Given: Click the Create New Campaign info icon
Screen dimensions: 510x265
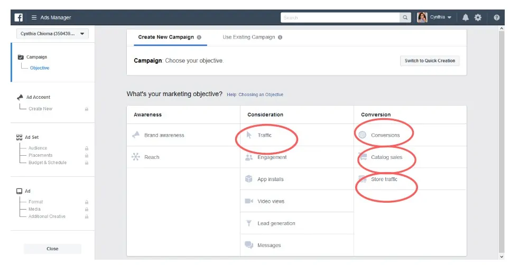Looking at the screenshot, I should pos(199,37).
